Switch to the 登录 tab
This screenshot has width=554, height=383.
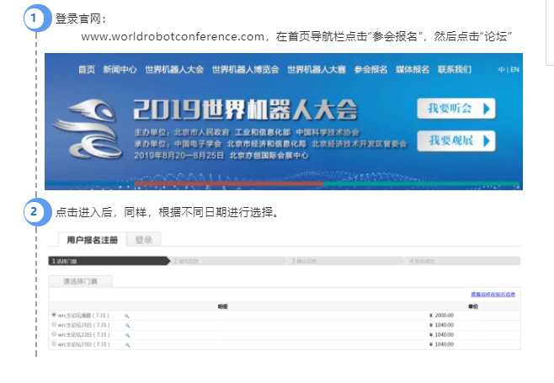point(144,240)
